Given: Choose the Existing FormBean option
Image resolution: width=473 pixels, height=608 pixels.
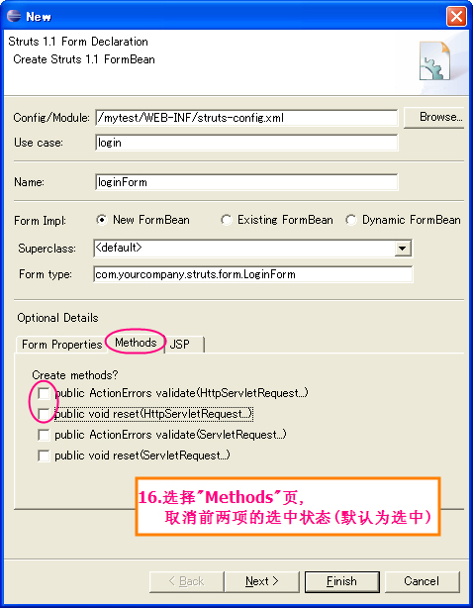Looking at the screenshot, I should (x=227, y=220).
